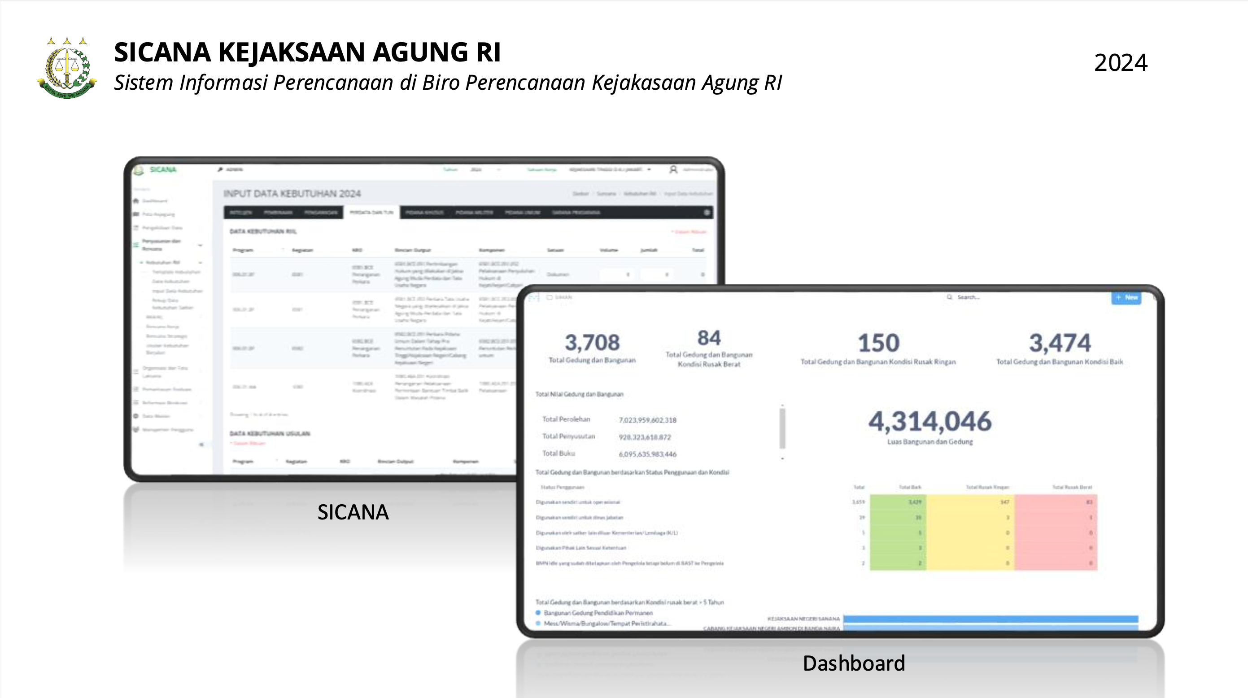
Task: Toggle the Mess/Wisma/Bungalow legend dot
Action: 538,624
